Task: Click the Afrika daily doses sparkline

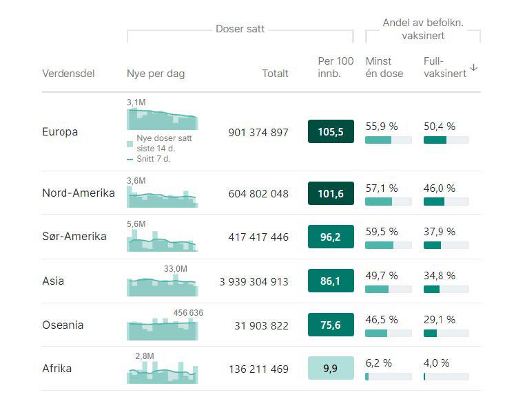Action: click(x=162, y=373)
